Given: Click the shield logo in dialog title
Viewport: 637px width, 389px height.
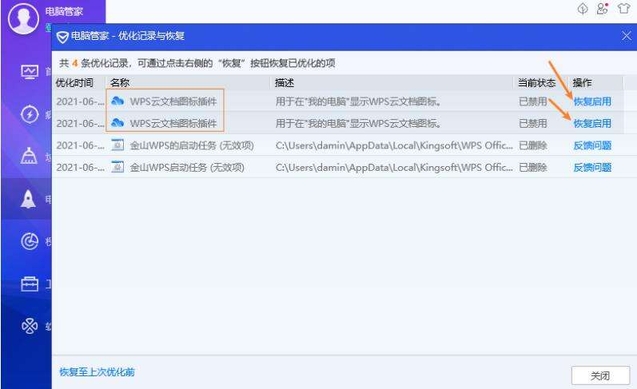Looking at the screenshot, I should pyautogui.click(x=62, y=37).
